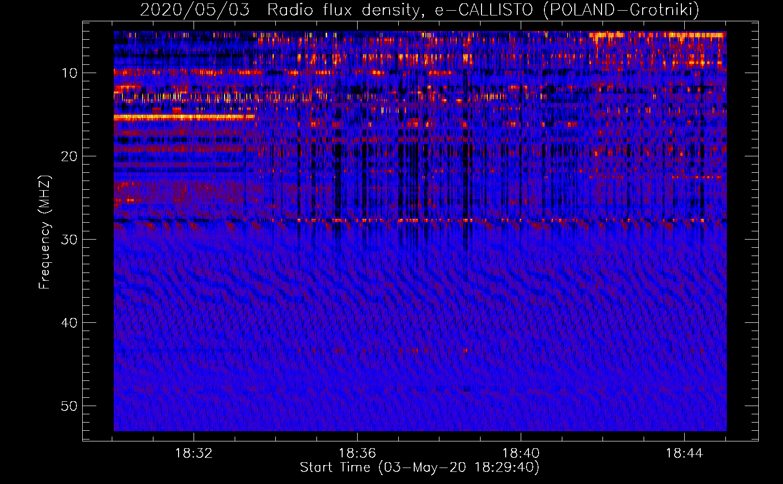The width and height of the screenshot is (783, 484).
Task: Click the frequency tick label 10
Action: pos(70,73)
